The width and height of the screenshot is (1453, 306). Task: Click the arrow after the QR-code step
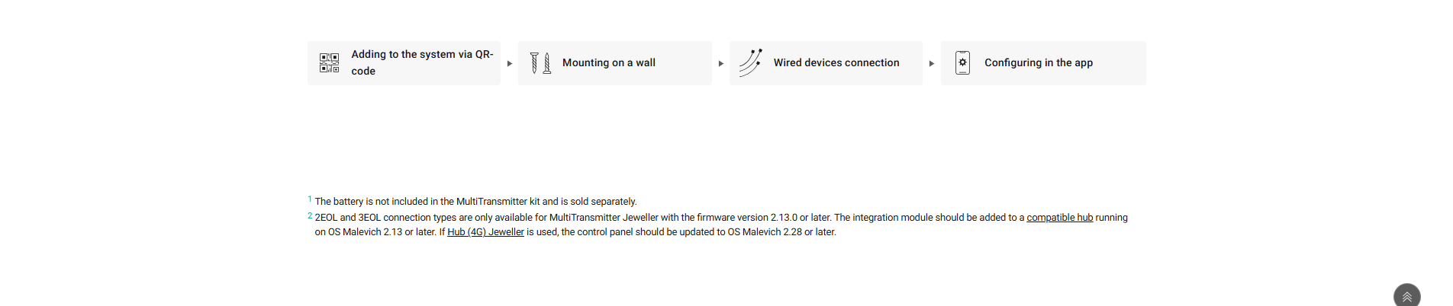pos(510,64)
